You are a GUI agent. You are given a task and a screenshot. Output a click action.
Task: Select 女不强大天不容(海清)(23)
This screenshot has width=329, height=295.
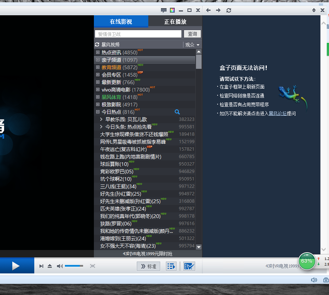(128, 246)
